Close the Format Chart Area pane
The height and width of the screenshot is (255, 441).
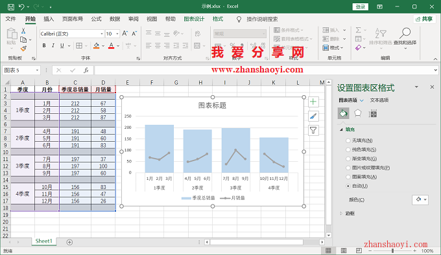click(432, 87)
